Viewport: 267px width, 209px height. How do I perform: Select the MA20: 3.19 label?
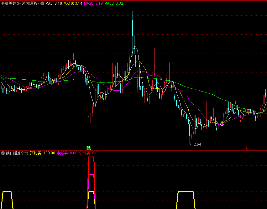tap(93, 3)
